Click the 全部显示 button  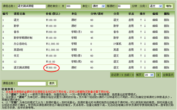pyautogui.click(x=168, y=75)
